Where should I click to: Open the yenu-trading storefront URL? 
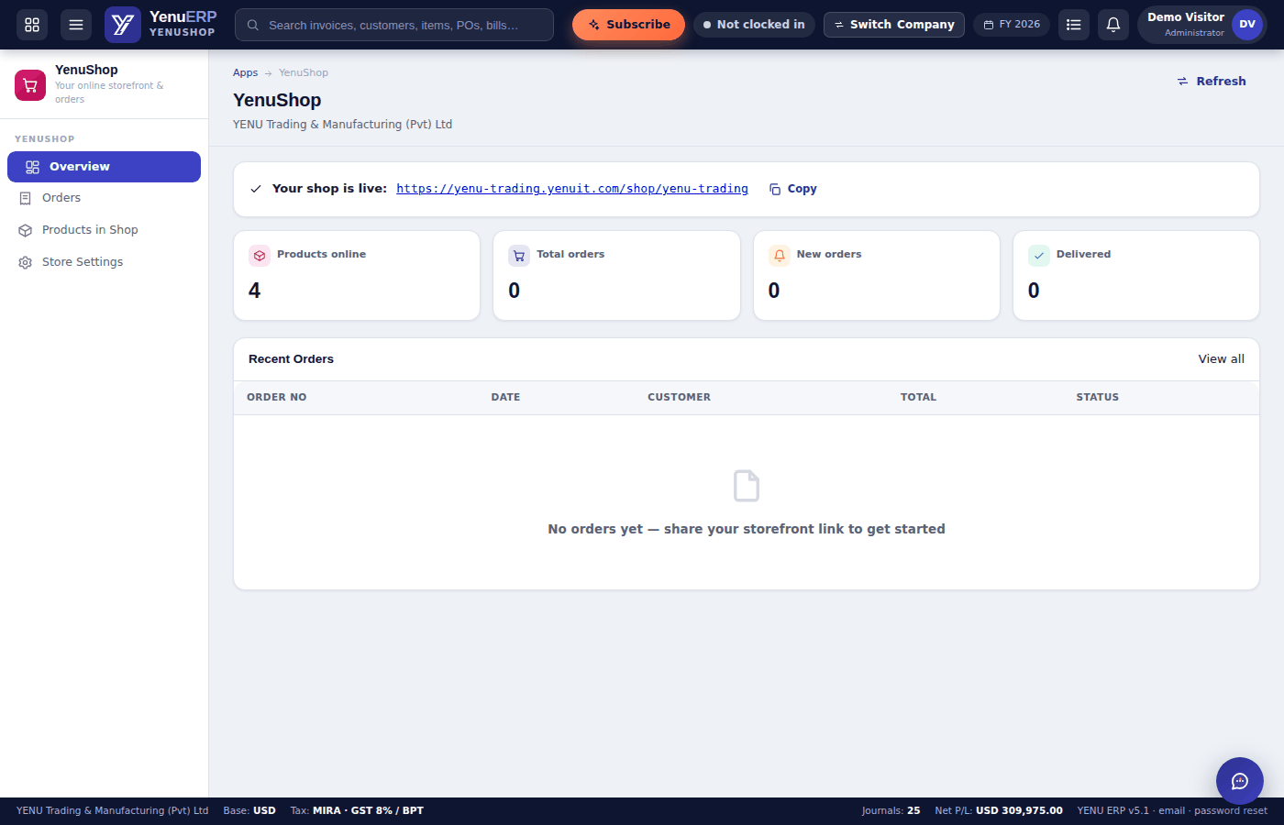[x=572, y=189]
